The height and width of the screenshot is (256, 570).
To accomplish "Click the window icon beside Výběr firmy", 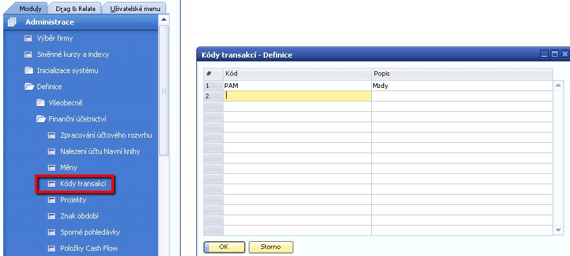I will [28, 38].
